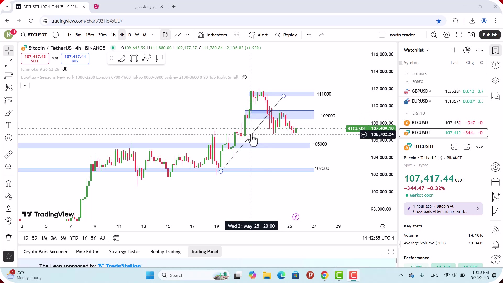This screenshot has height=283, width=503.
Task: Open price scale settings gear
Action: coord(382,226)
